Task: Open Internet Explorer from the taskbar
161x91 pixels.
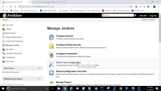Action: [x=71, y=88]
